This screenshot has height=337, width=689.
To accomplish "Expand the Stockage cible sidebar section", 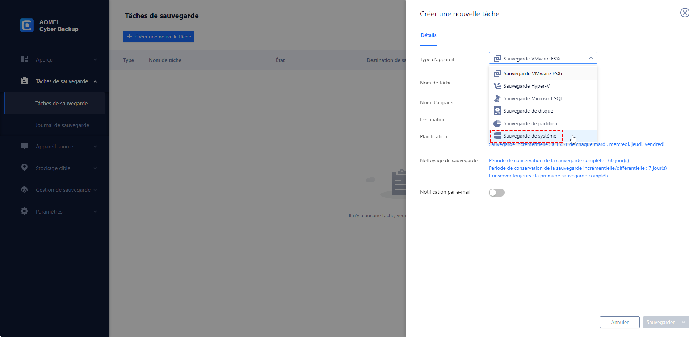I will 95,168.
